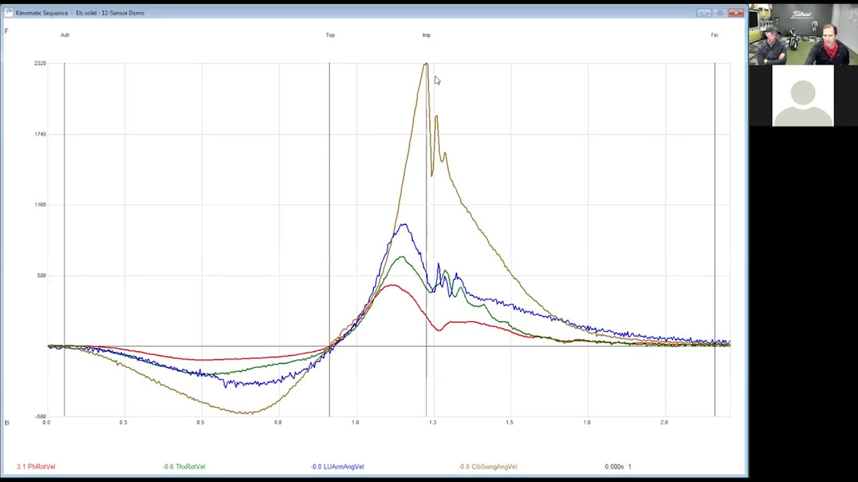Select the Adr (address) phase marker label
The image size is (858, 482).
(65, 35)
